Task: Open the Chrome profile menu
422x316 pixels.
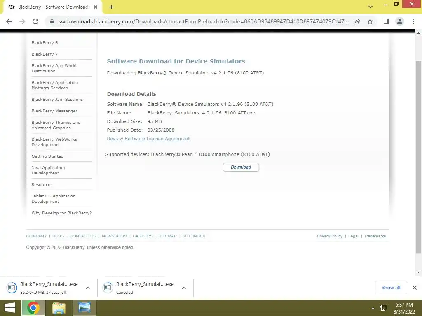Action: [x=400, y=21]
